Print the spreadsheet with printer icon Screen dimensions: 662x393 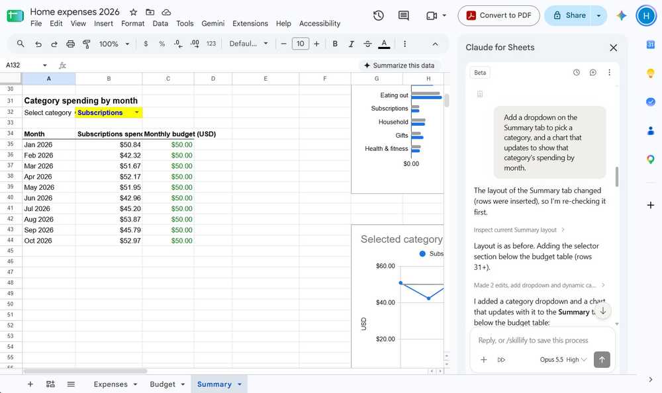coord(71,44)
